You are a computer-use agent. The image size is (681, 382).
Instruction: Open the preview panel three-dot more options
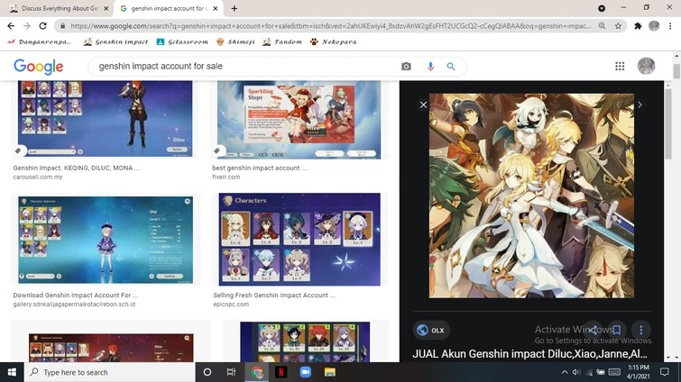pyautogui.click(x=640, y=330)
